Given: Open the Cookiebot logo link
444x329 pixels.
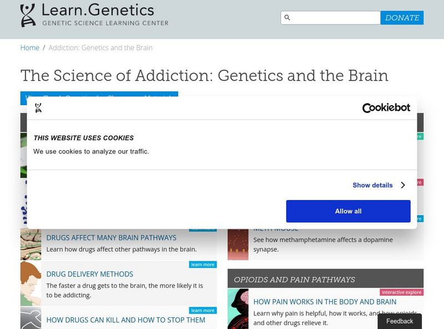Looking at the screenshot, I should [x=386, y=108].
